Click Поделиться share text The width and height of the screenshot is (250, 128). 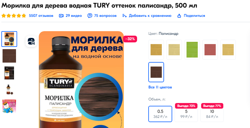click(194, 16)
